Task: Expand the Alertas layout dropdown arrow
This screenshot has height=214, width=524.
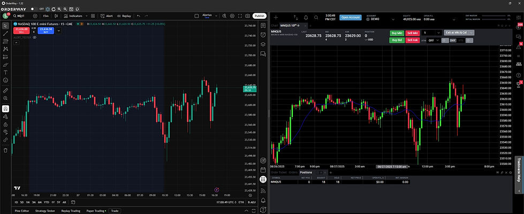Action: tap(217, 16)
